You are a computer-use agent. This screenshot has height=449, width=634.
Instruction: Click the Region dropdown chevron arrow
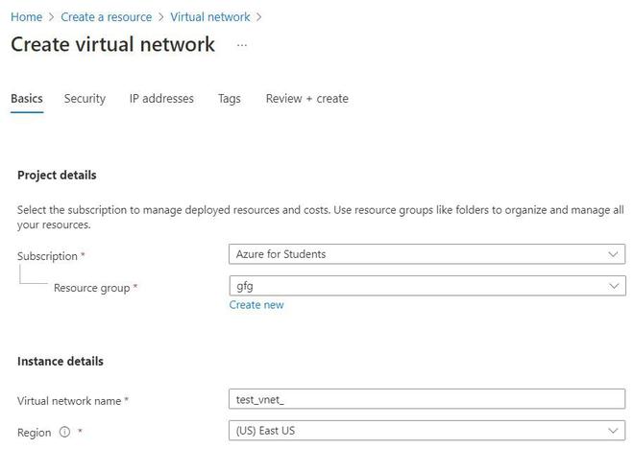pyautogui.click(x=614, y=431)
